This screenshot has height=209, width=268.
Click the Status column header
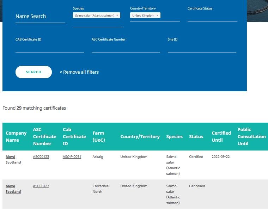click(x=196, y=137)
